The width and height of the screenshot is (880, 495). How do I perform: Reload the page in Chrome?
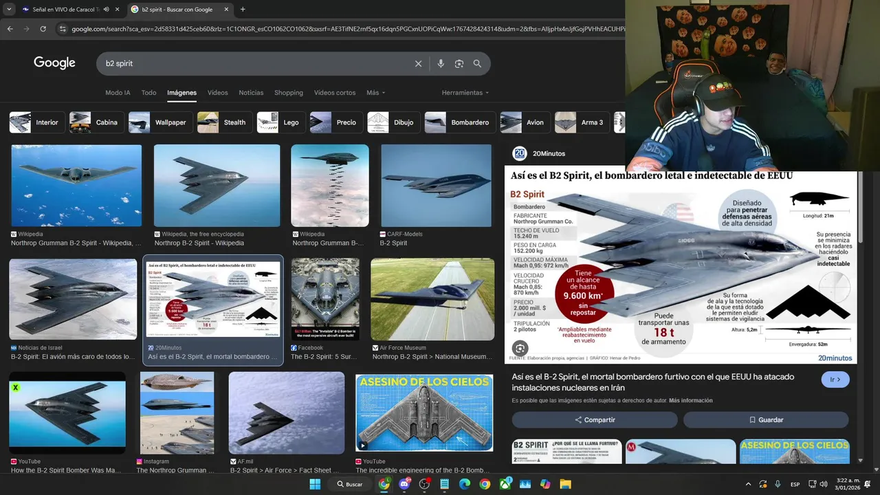(x=43, y=29)
